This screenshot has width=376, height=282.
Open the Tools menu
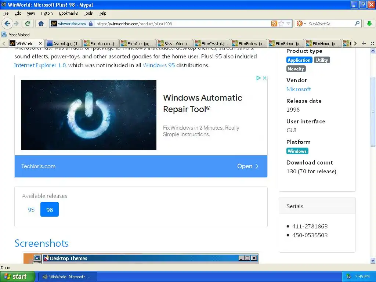[x=88, y=14]
